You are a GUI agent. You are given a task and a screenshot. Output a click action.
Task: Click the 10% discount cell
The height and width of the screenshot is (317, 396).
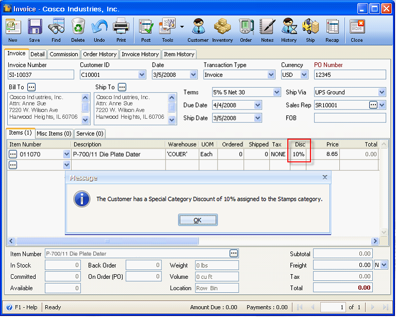[x=298, y=154]
